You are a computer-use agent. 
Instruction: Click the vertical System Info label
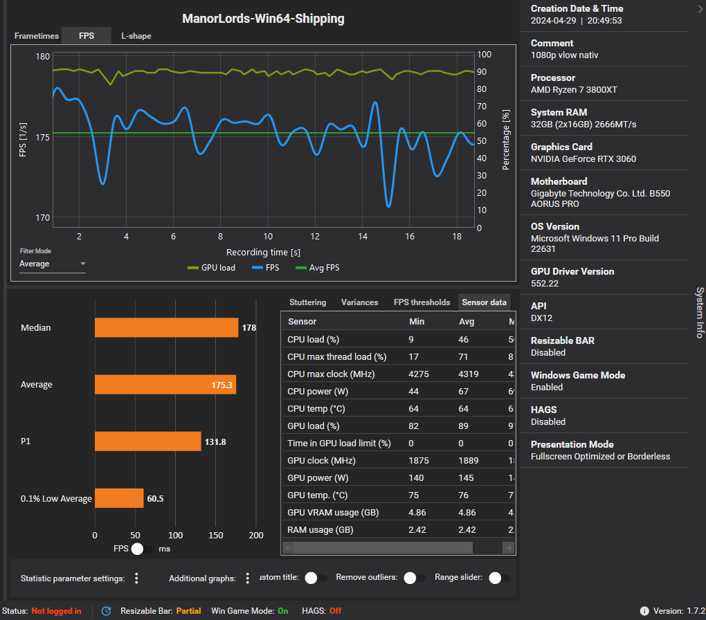(x=699, y=312)
